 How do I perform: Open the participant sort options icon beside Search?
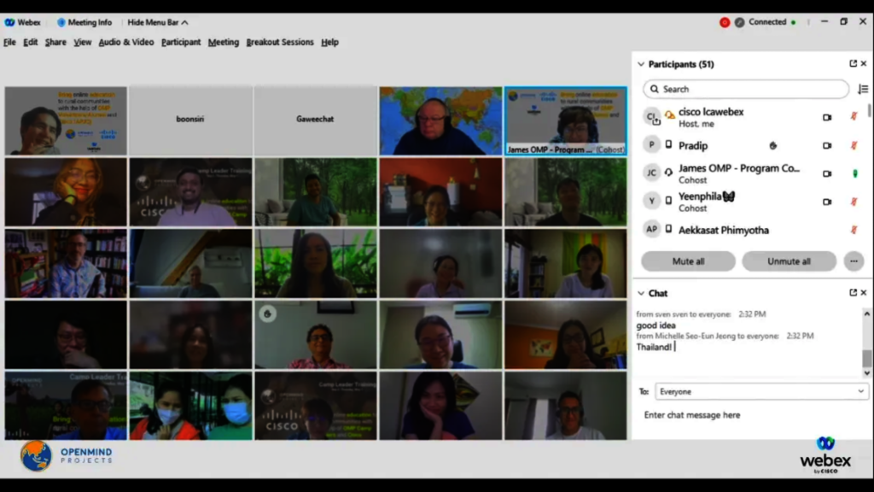(863, 89)
